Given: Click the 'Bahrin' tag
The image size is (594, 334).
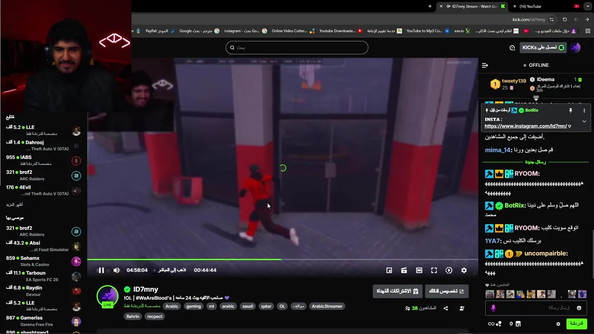Looking at the screenshot, I should (133, 316).
